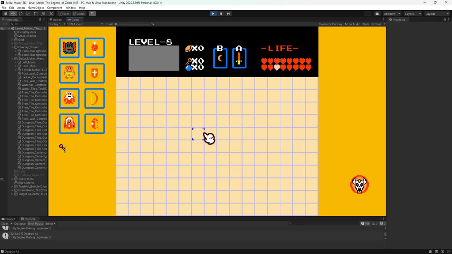The width and height of the screenshot is (452, 254).
Task: Select the old man character tile
Action: [x=69, y=124]
